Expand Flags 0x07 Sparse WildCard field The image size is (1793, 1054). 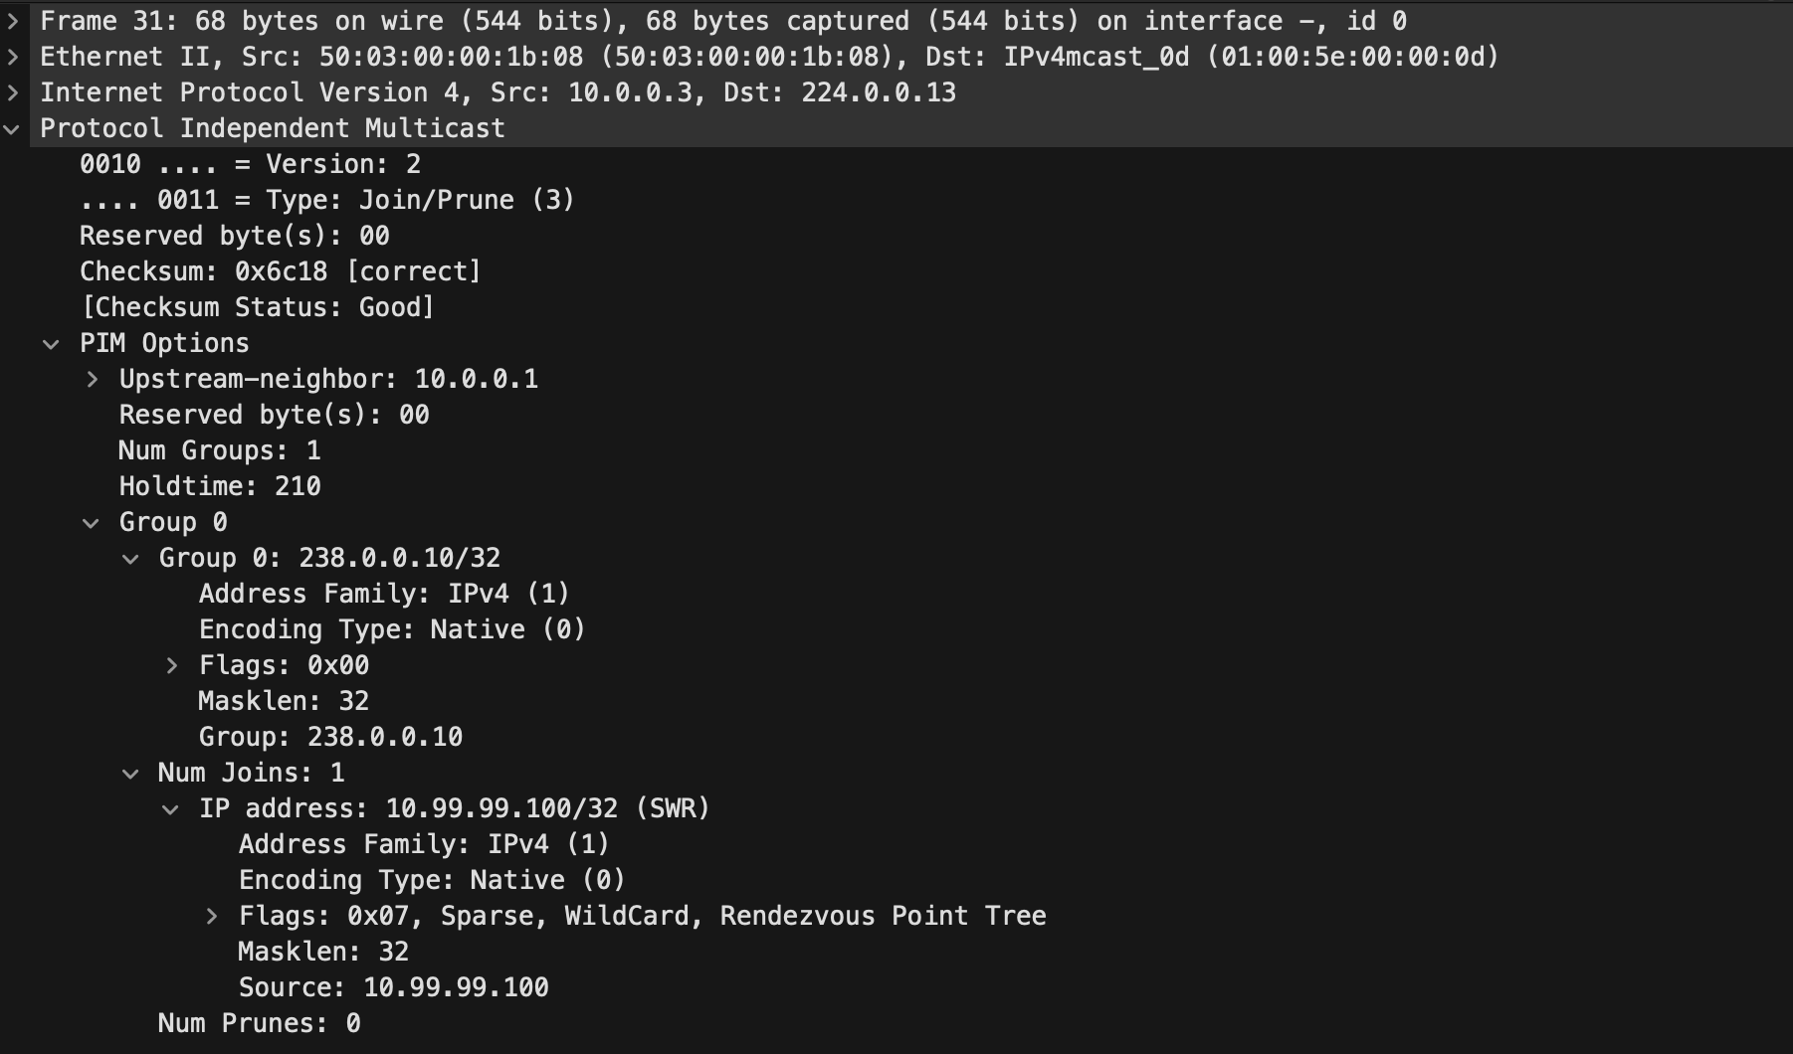point(212,916)
